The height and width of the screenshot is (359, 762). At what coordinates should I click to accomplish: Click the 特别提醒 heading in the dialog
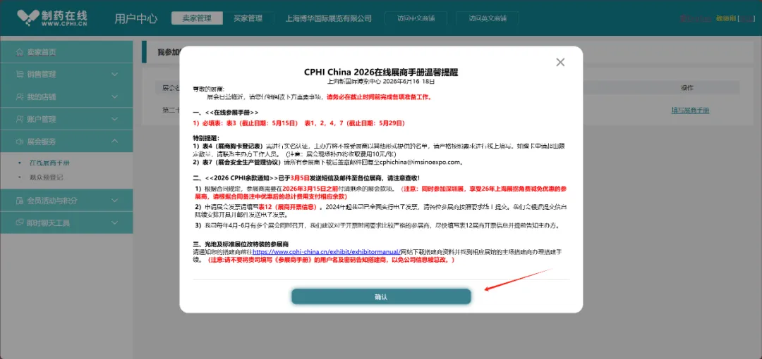pos(206,138)
